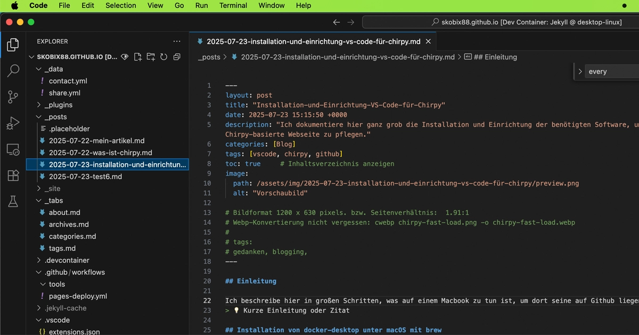
Task: Go back using the left arrow
Action: tap(336, 22)
